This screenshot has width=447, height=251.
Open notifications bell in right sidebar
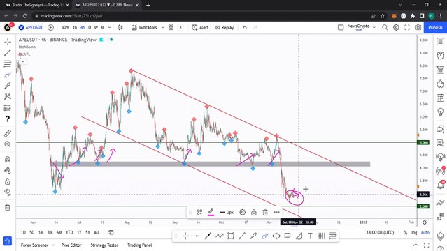(x=441, y=185)
